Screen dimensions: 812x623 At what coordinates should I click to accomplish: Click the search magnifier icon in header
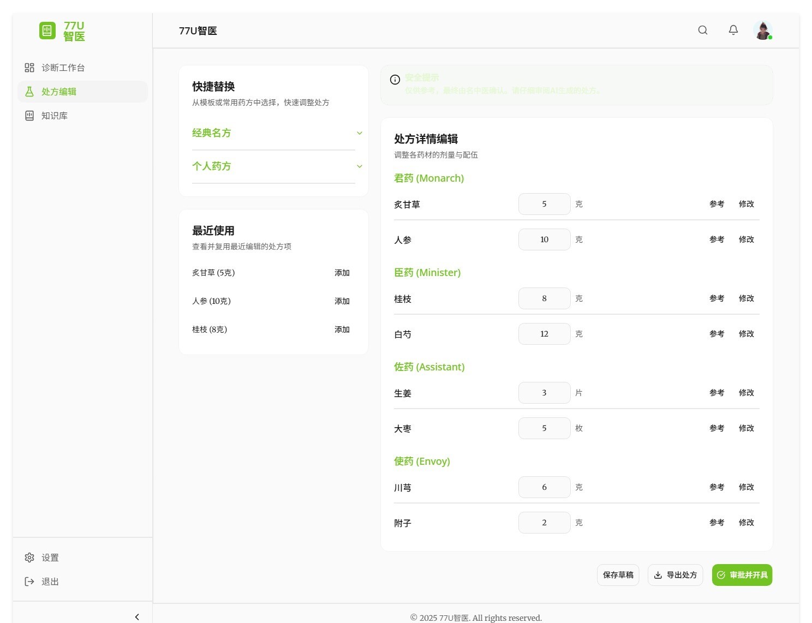point(702,31)
